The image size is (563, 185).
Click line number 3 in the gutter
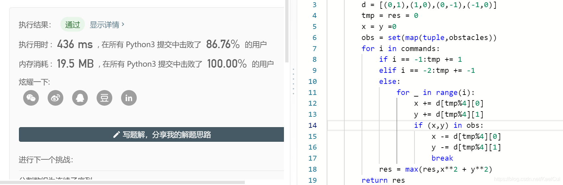pos(314,5)
